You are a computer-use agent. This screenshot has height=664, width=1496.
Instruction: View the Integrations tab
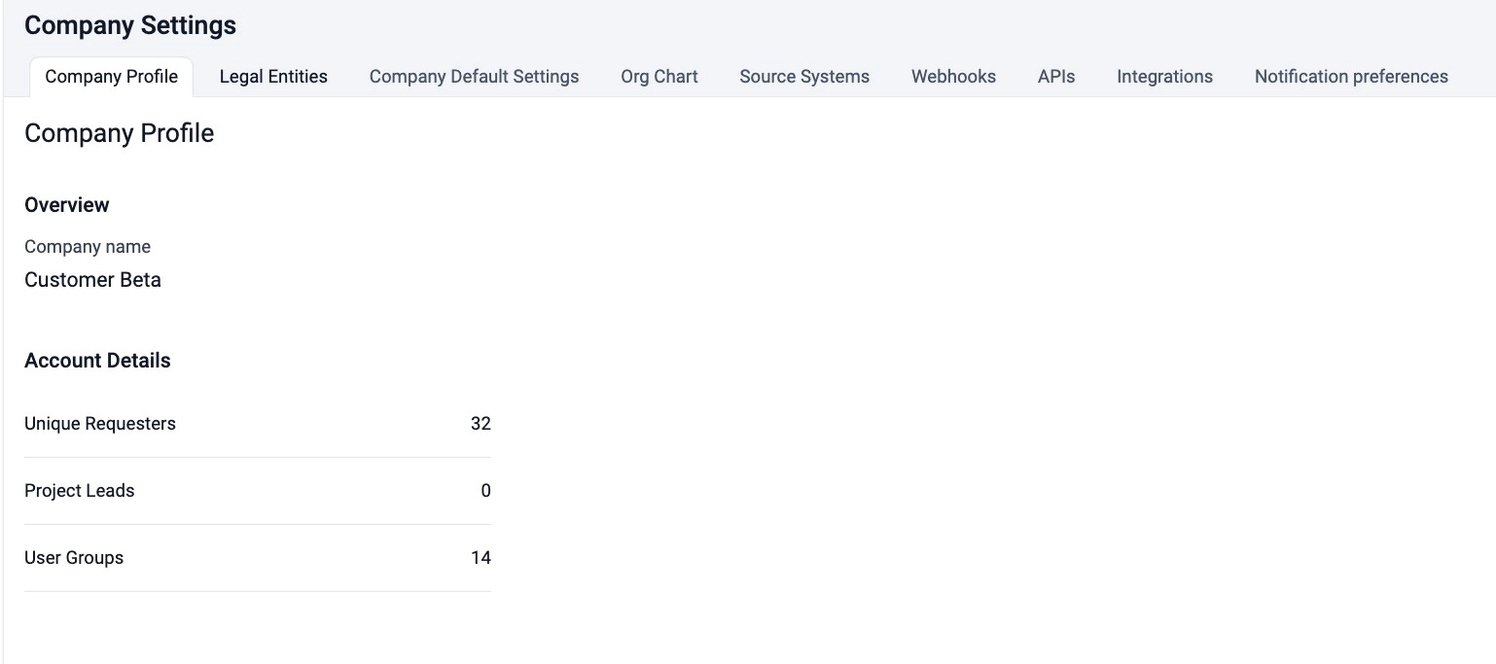1164,77
